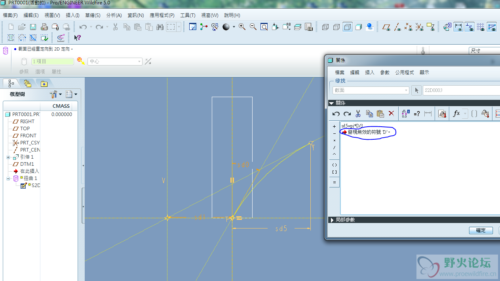Click the red delete X in relations toolbar
The height and width of the screenshot is (281, 500).
(x=391, y=114)
